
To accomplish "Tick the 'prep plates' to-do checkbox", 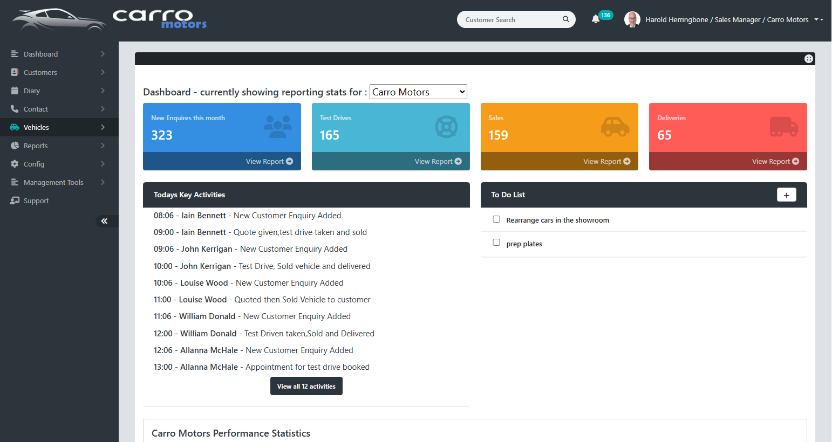I will 496,243.
